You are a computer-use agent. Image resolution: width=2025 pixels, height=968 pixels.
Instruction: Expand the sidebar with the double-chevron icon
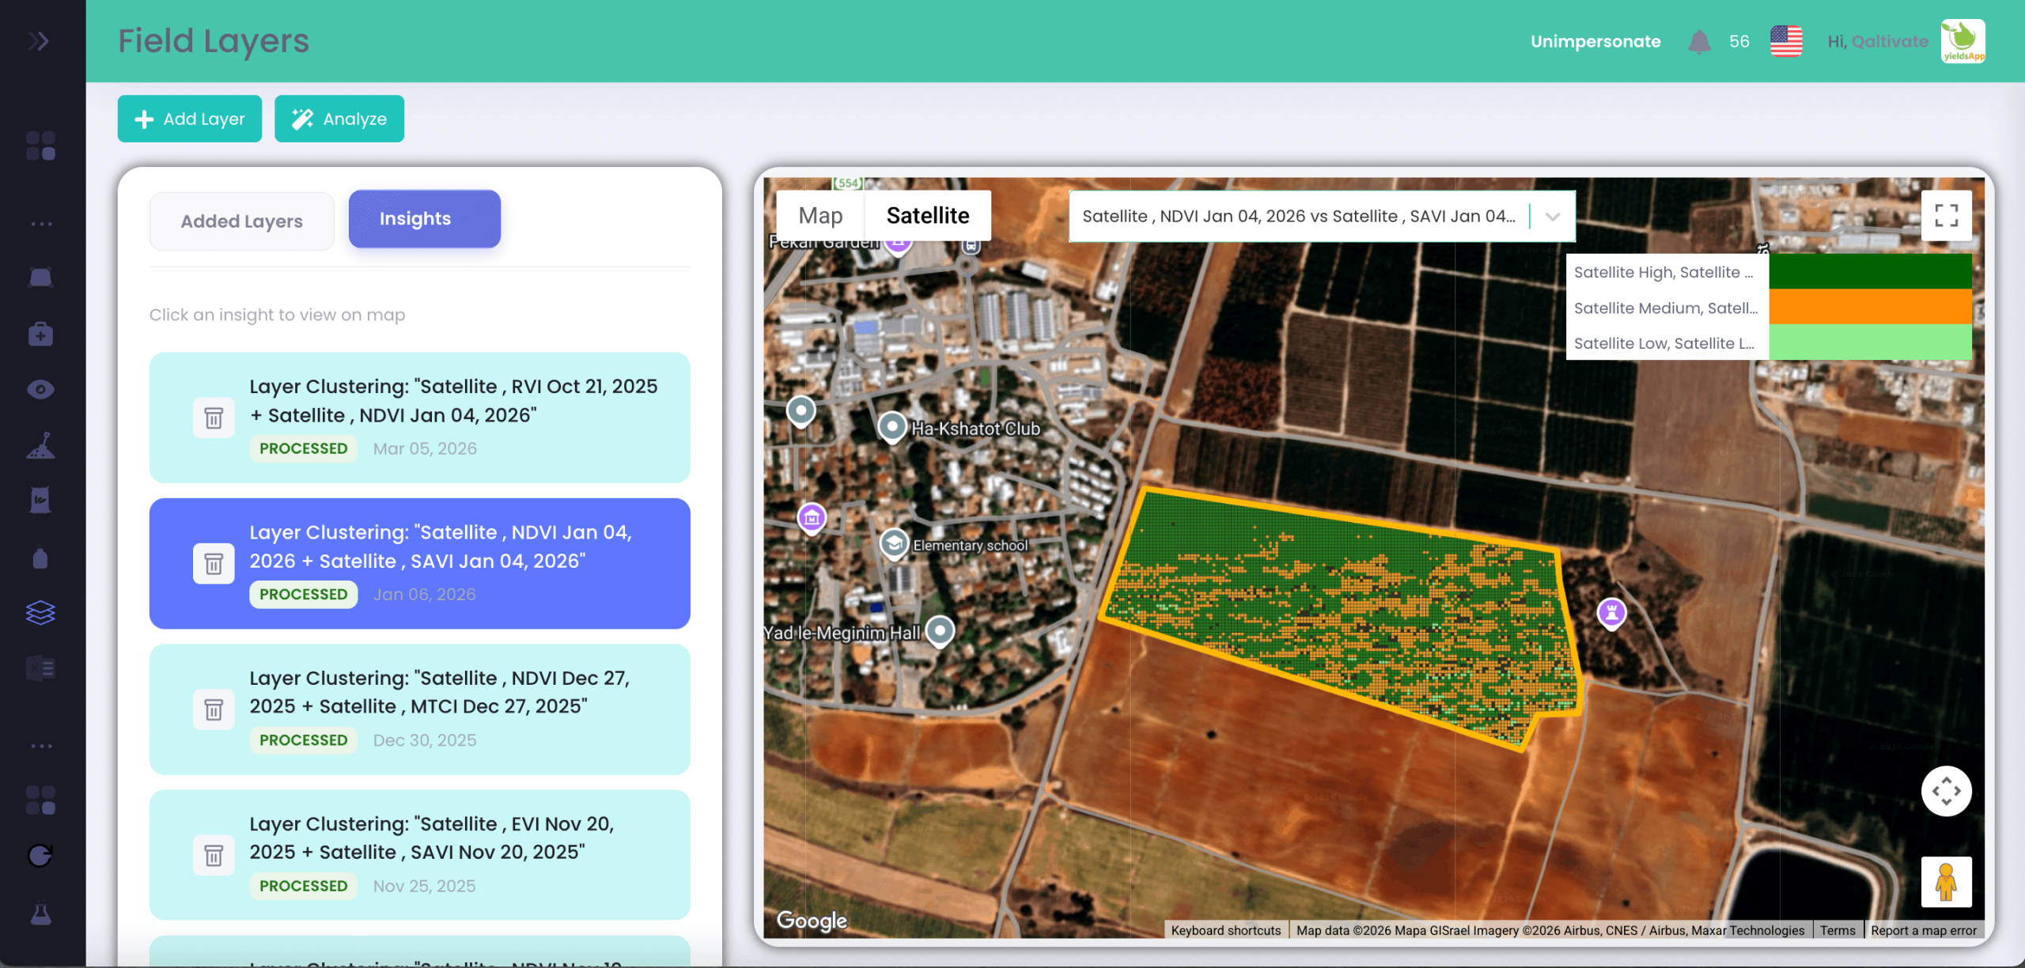(39, 41)
